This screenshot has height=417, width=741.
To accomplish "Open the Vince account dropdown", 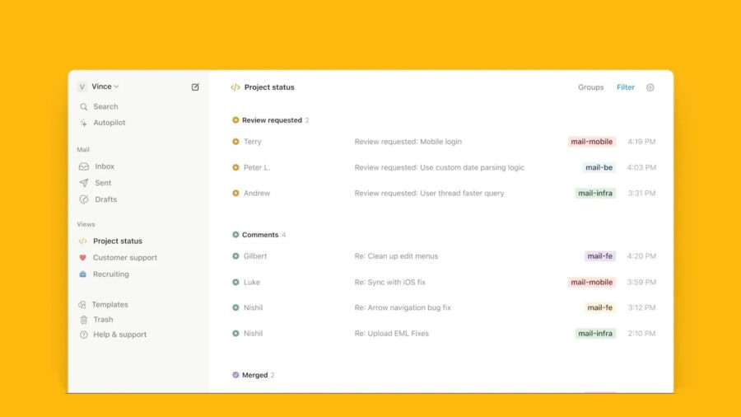I will [105, 87].
